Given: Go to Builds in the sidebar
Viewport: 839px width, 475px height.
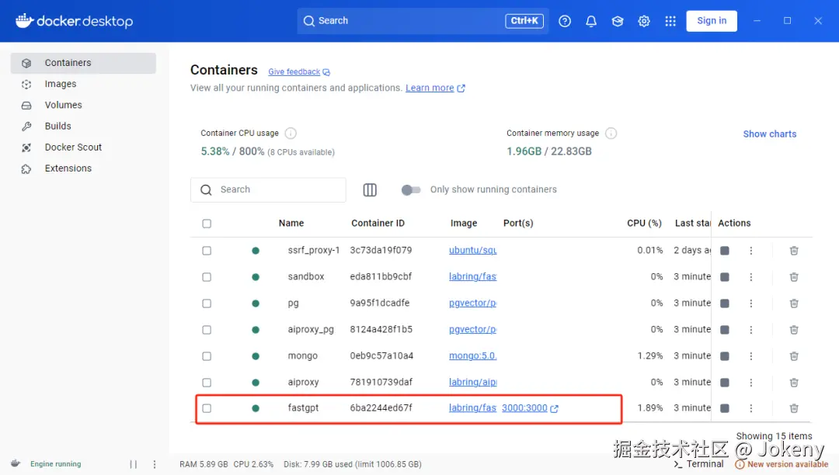Looking at the screenshot, I should click(83, 126).
